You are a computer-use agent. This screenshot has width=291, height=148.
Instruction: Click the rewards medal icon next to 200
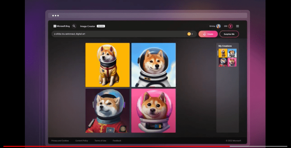coord(230,26)
